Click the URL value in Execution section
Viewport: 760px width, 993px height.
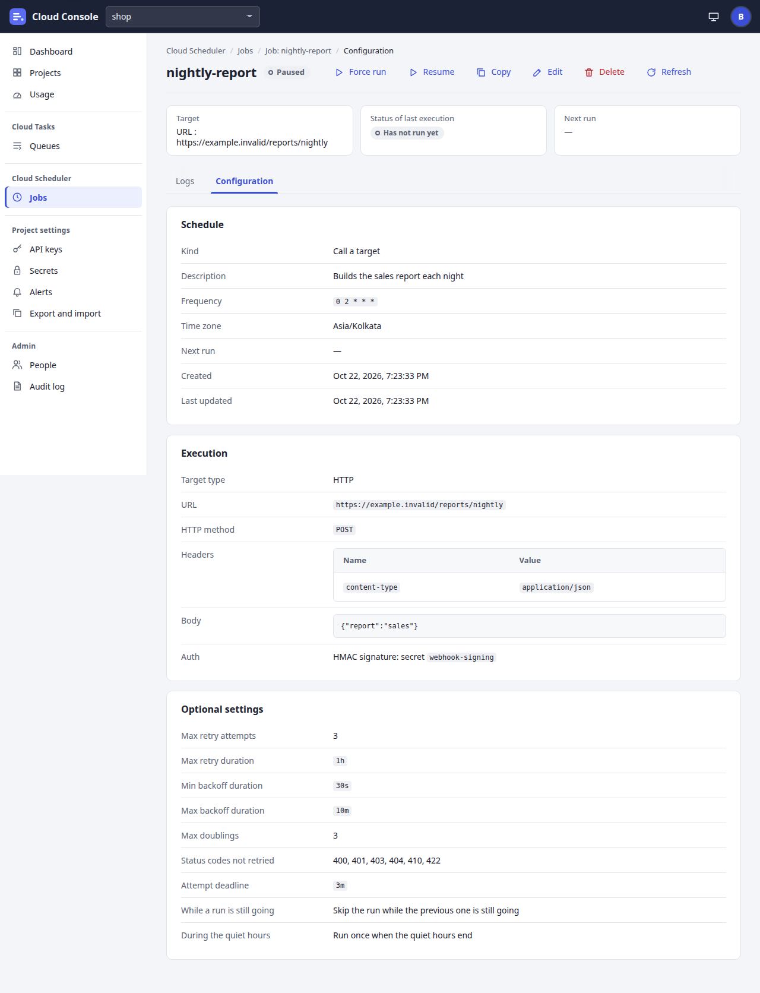tap(419, 505)
